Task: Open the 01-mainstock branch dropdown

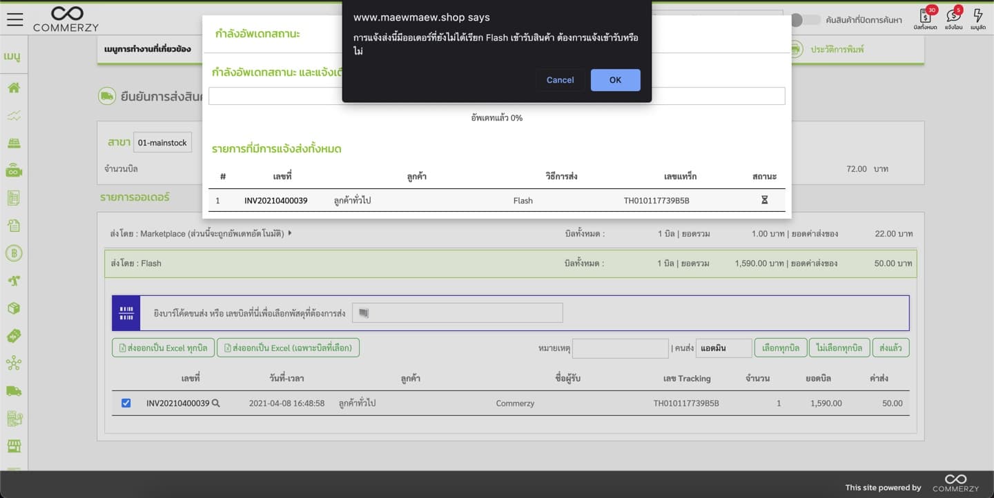Action: tap(162, 143)
